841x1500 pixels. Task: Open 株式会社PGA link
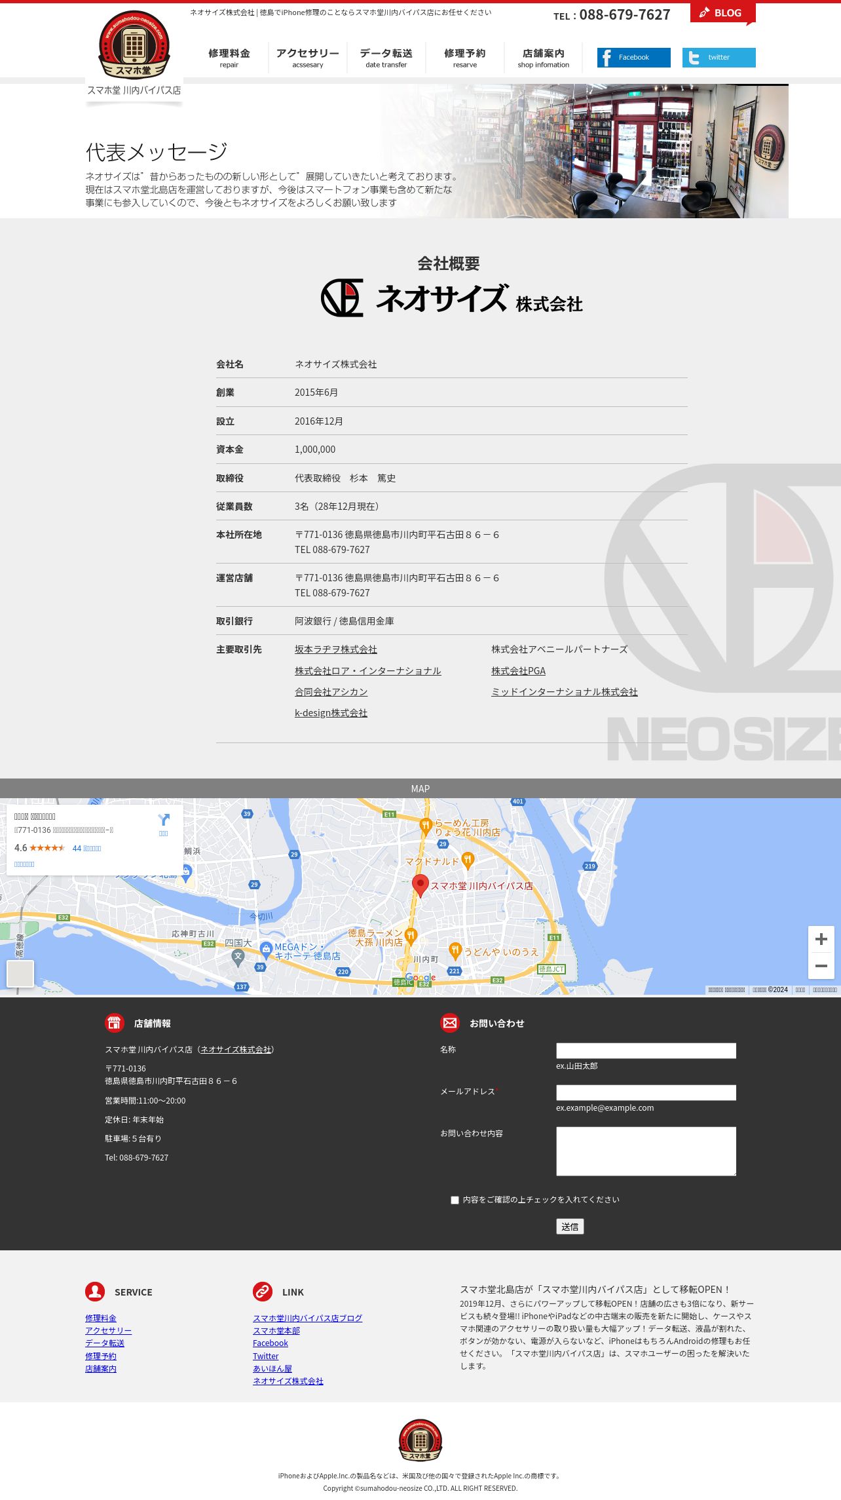[518, 671]
